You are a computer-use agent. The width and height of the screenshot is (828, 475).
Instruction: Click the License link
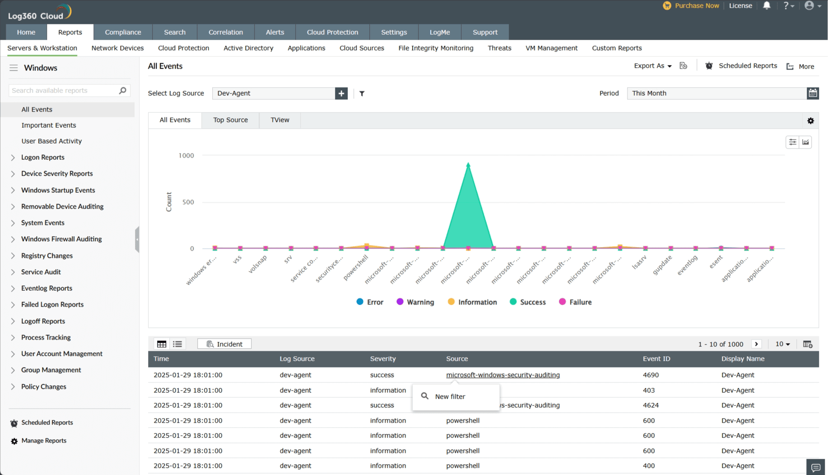click(740, 5)
